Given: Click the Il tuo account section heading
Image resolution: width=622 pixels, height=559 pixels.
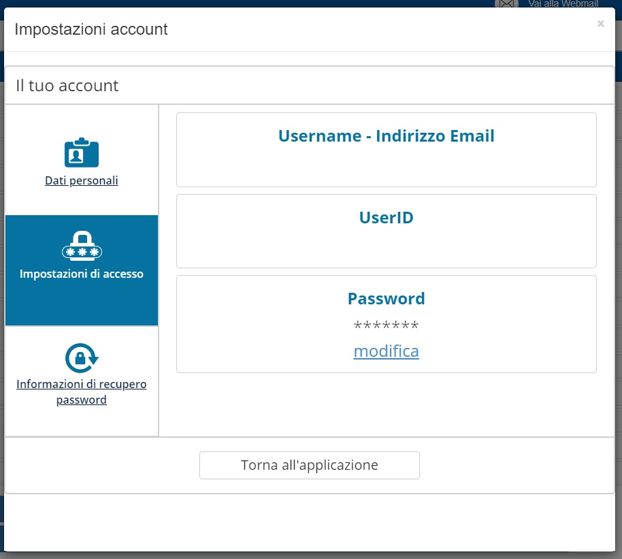Looking at the screenshot, I should [x=67, y=86].
